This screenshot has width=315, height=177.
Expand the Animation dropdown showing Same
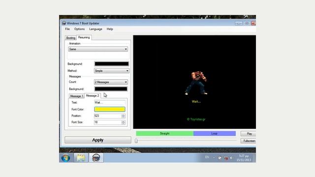(98, 49)
